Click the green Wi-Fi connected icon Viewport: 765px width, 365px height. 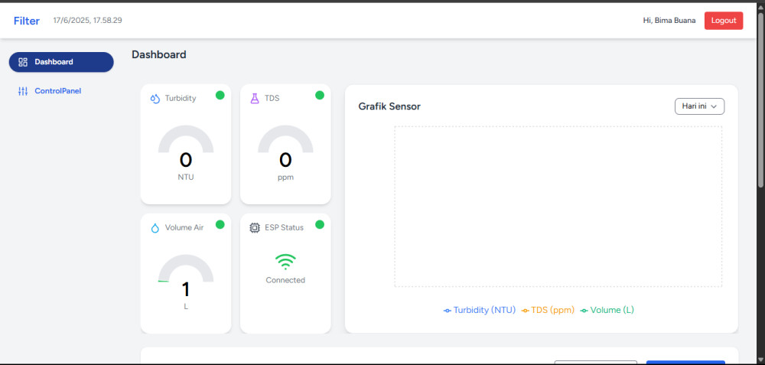point(285,262)
